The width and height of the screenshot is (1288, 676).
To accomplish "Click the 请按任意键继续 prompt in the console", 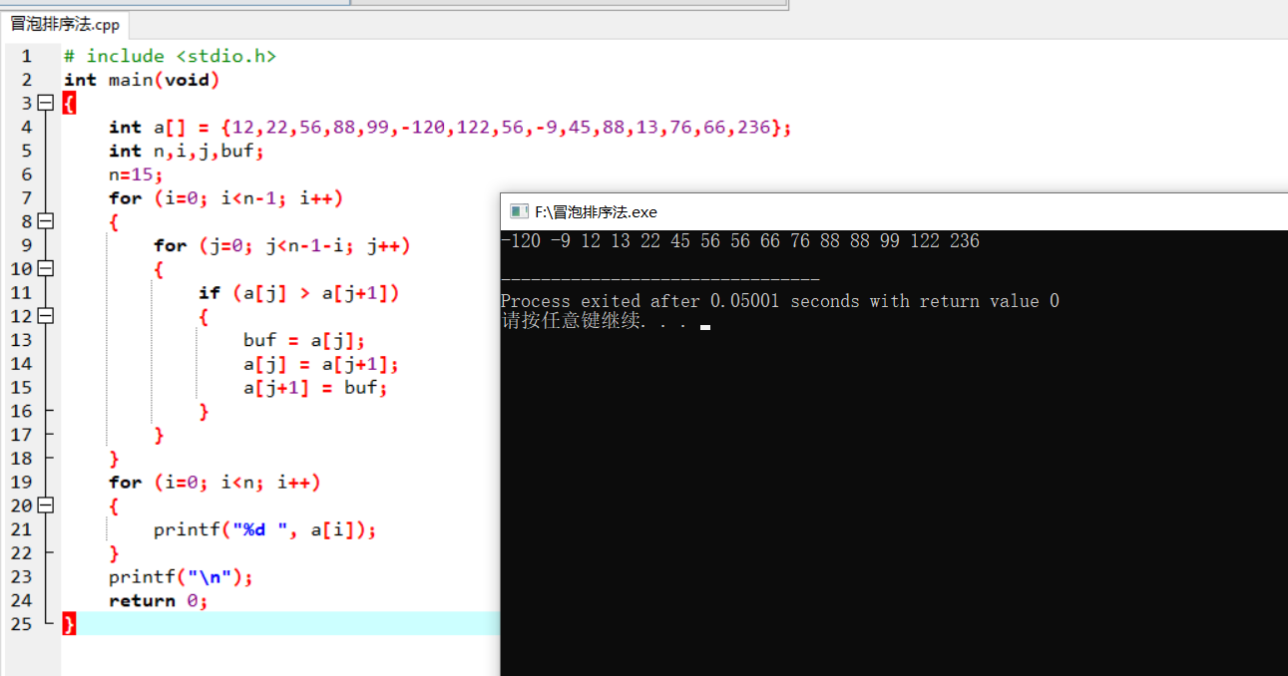I will 594,321.
